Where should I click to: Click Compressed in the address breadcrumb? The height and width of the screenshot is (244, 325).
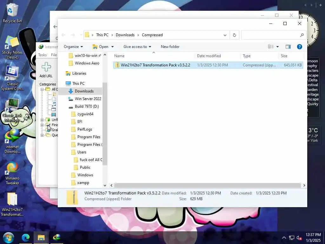click(x=152, y=35)
